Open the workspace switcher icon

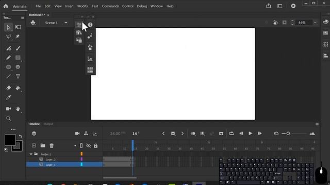pyautogui.click(x=279, y=6)
